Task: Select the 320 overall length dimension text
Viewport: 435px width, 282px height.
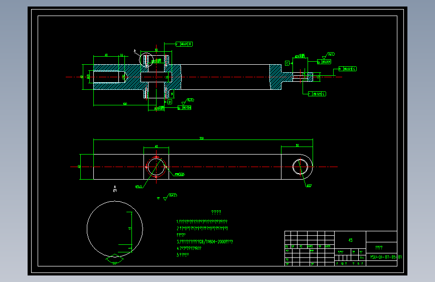Action: (202, 138)
